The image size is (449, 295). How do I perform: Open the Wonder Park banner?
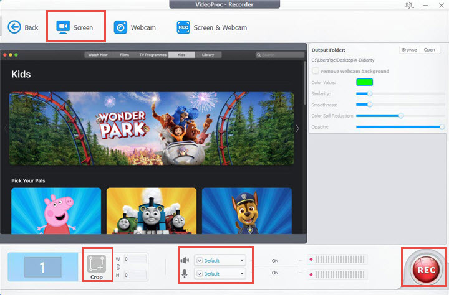pyautogui.click(x=152, y=128)
